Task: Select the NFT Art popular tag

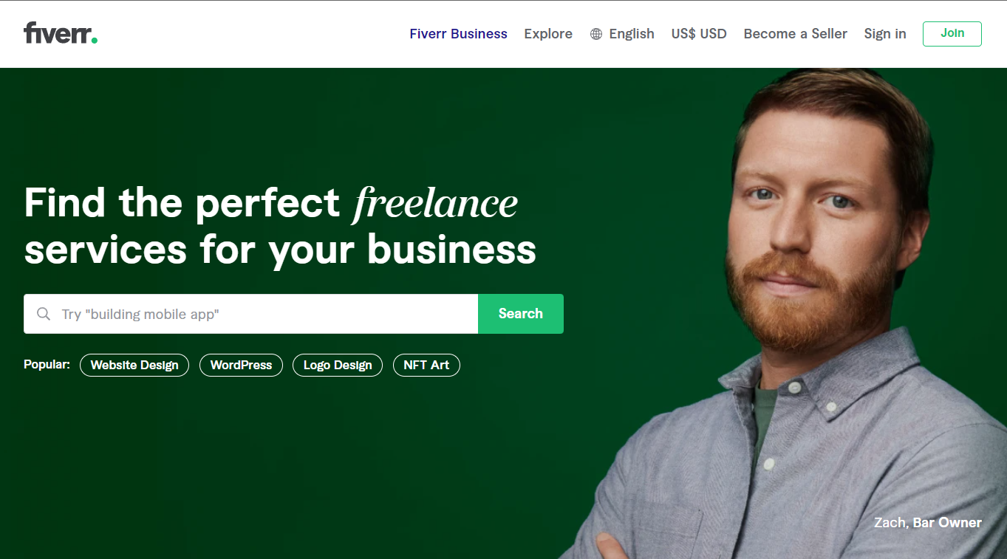Action: pyautogui.click(x=426, y=365)
